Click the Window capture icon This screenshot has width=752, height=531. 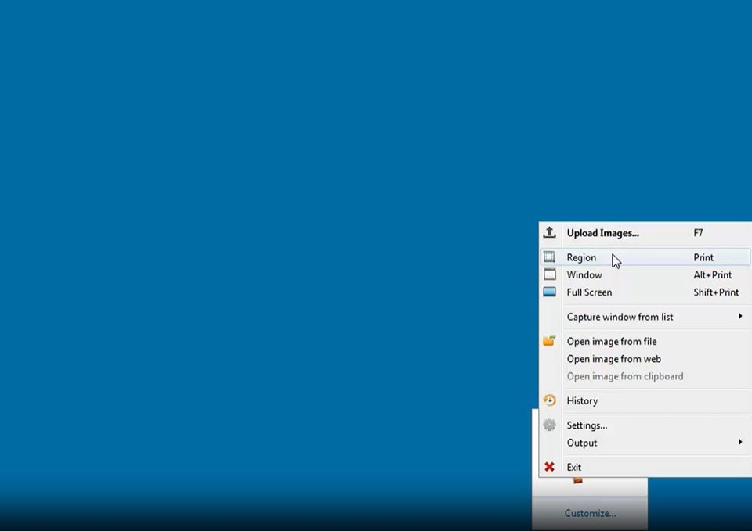(x=549, y=274)
